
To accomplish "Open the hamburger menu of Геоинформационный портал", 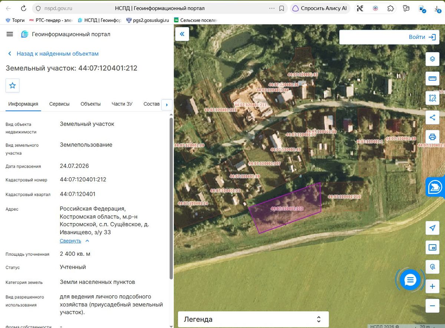I will [x=10, y=34].
